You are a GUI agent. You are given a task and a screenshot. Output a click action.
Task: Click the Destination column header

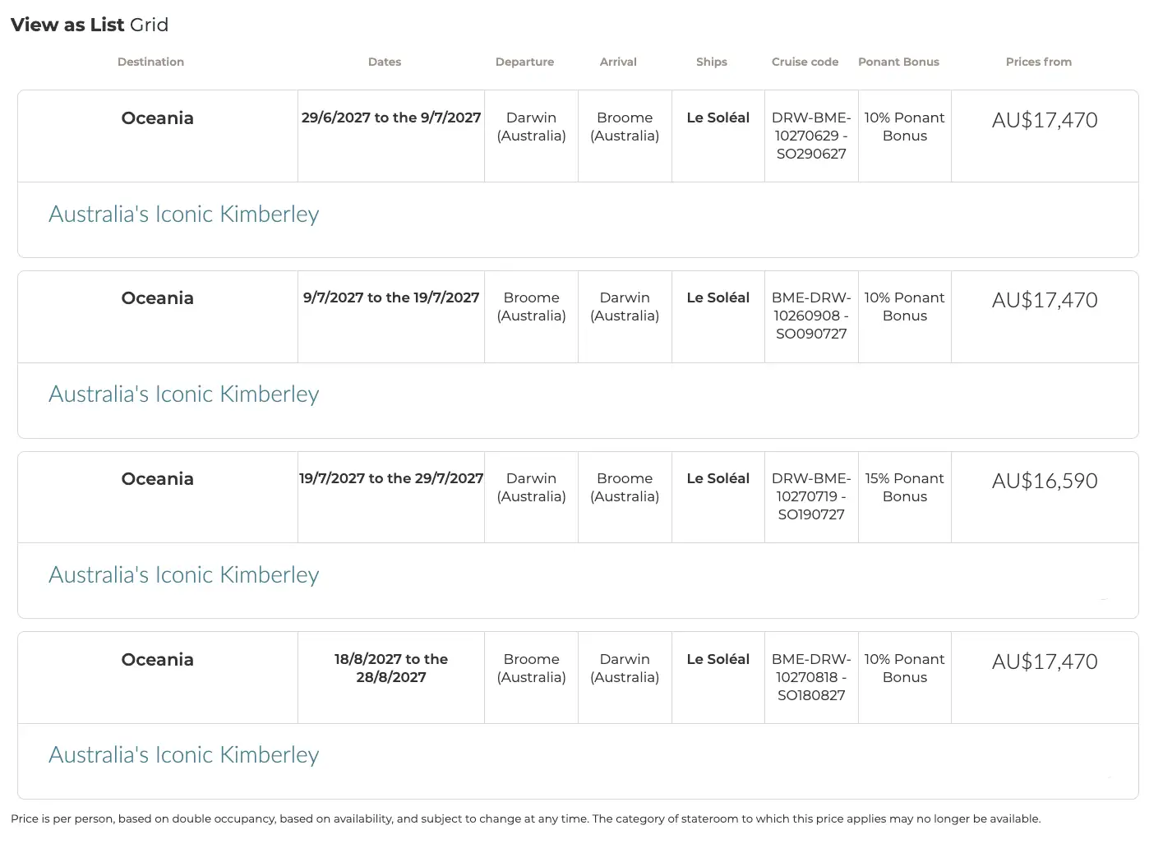click(150, 62)
